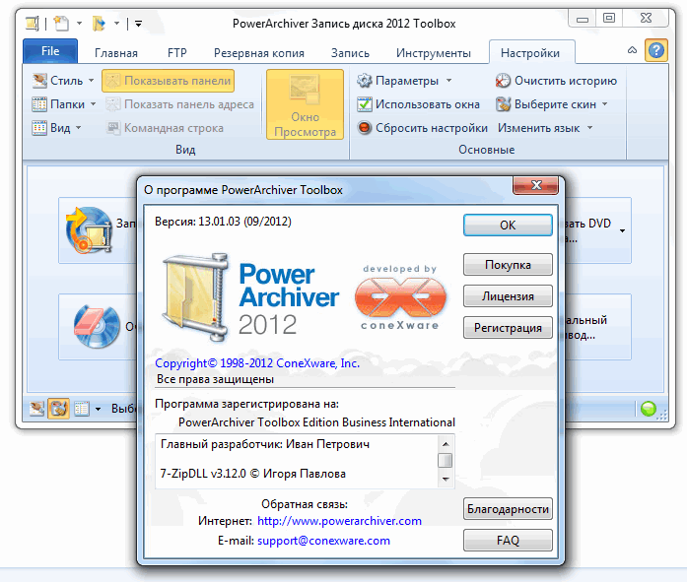This screenshot has height=582, width=687.
Task: Click the Благодарности button
Action: pyautogui.click(x=508, y=509)
